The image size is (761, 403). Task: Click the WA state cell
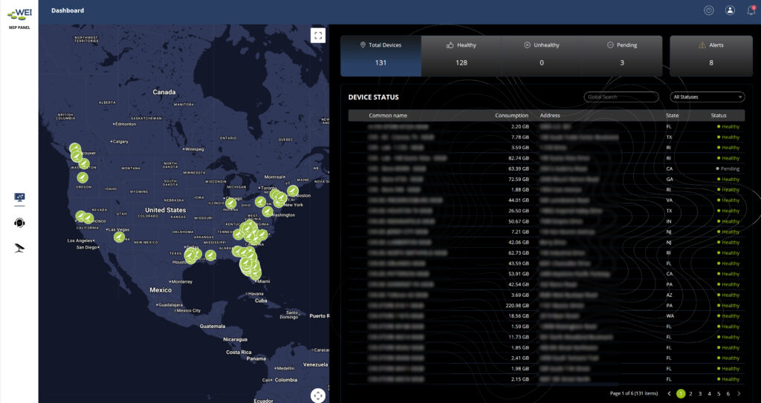[x=670, y=315]
